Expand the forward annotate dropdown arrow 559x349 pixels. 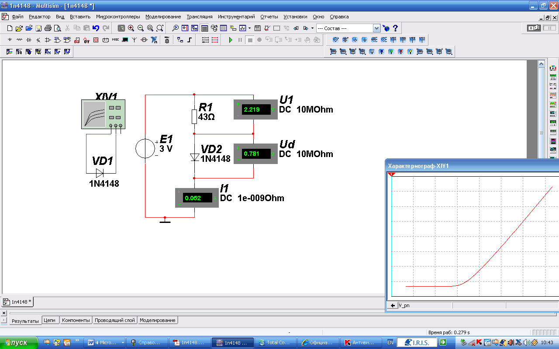coord(312,28)
